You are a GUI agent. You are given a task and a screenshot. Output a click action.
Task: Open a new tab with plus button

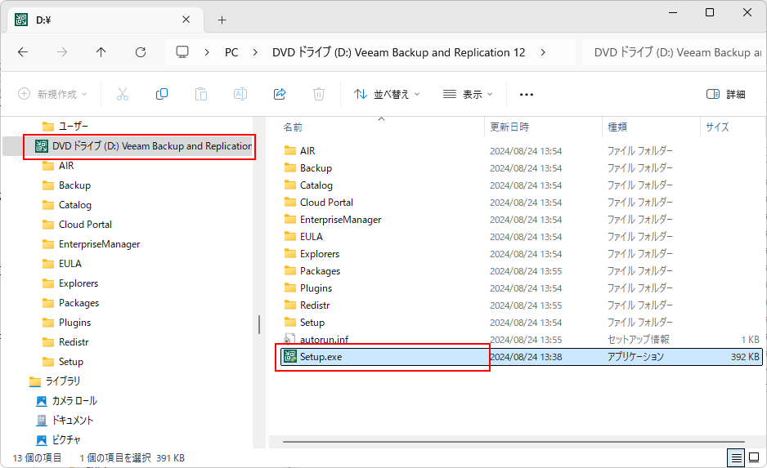coord(222,20)
